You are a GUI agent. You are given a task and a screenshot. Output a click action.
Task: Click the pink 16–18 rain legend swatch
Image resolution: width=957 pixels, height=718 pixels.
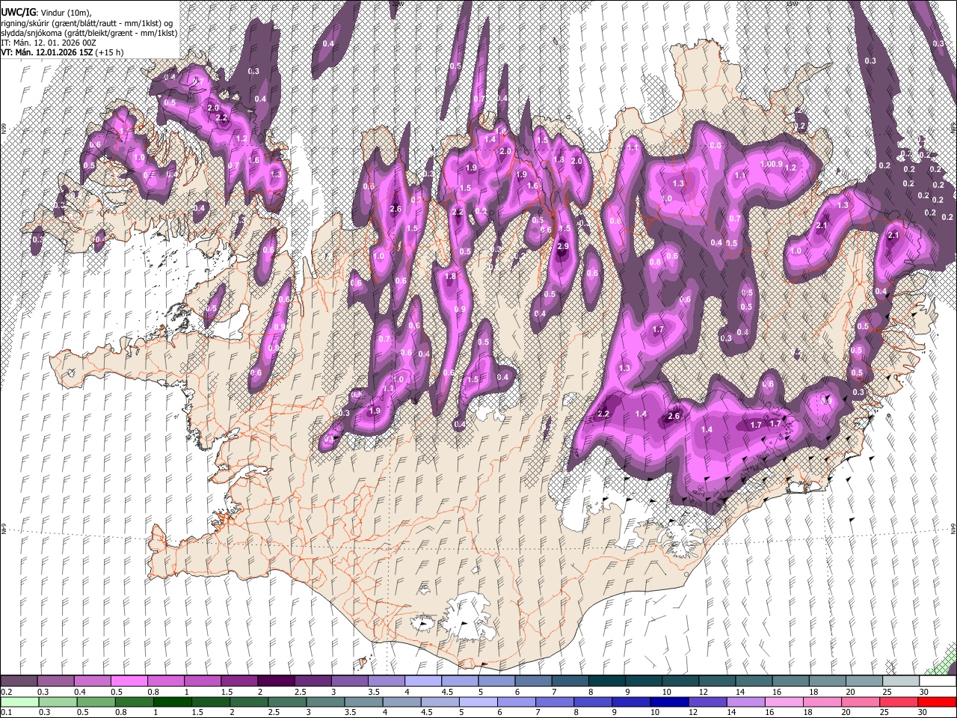pos(784,702)
